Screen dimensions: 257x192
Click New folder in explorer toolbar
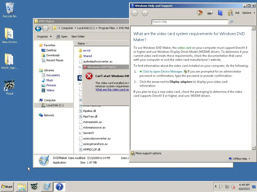pos(78,36)
